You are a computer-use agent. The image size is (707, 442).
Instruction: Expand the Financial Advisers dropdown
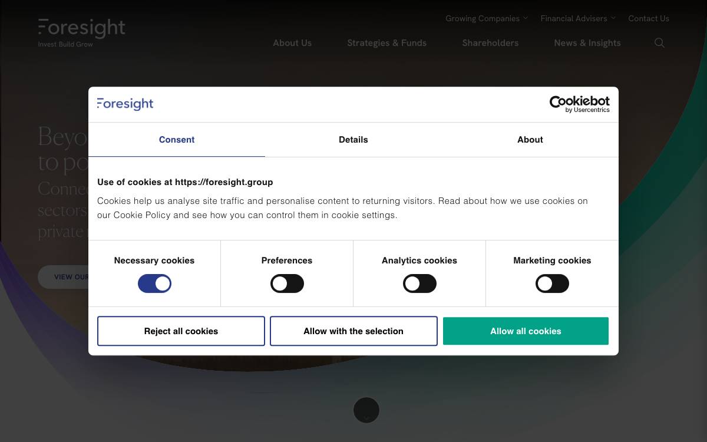[x=578, y=18]
